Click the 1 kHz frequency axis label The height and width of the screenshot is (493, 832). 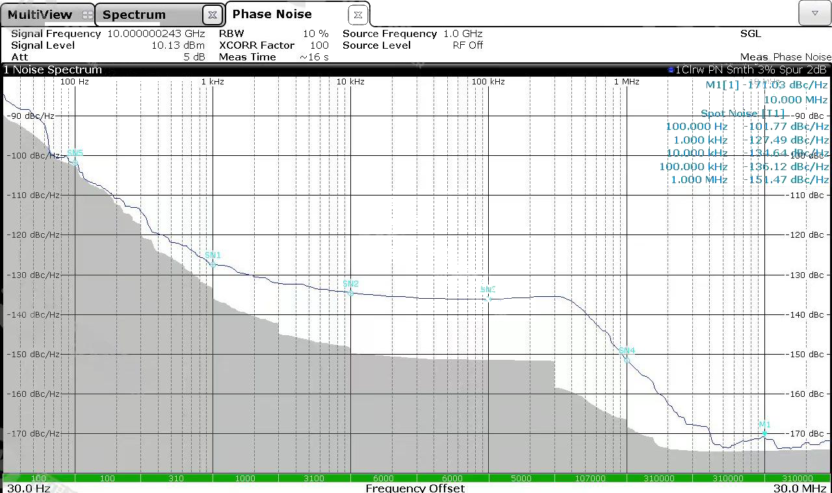[x=213, y=81]
